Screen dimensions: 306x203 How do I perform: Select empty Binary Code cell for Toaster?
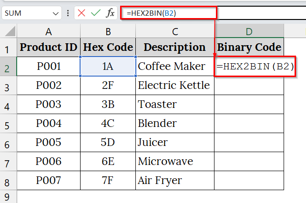[x=249, y=105]
